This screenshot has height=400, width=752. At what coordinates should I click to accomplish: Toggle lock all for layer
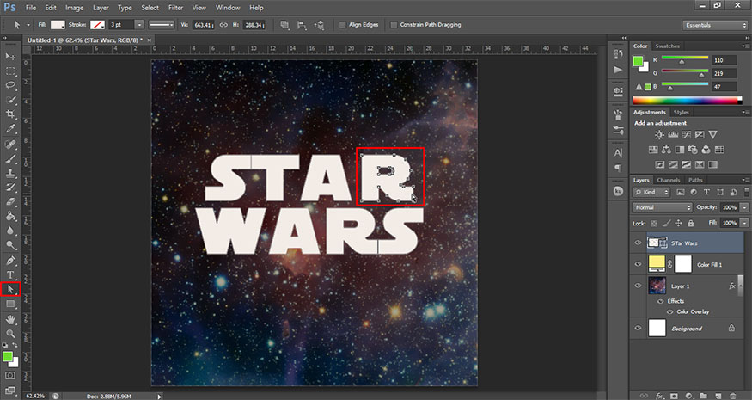coord(691,224)
